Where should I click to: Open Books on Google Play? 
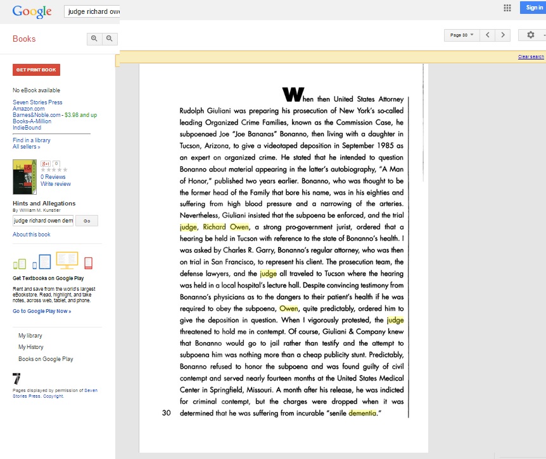click(46, 359)
